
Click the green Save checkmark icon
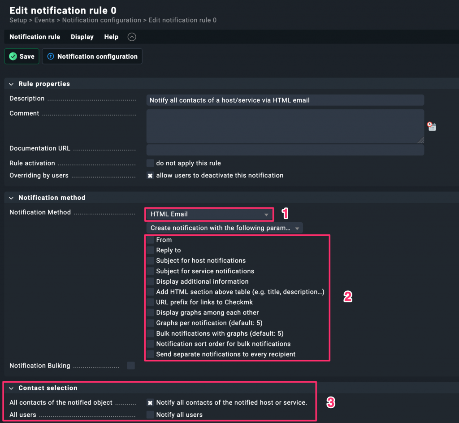(x=13, y=56)
